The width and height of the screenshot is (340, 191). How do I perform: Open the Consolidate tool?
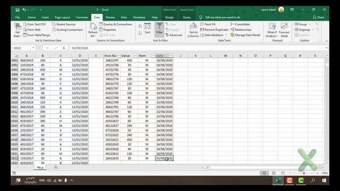click(240, 24)
